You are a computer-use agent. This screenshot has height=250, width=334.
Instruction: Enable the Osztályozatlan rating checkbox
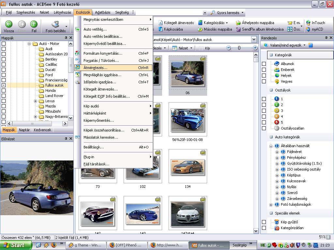click(264, 128)
